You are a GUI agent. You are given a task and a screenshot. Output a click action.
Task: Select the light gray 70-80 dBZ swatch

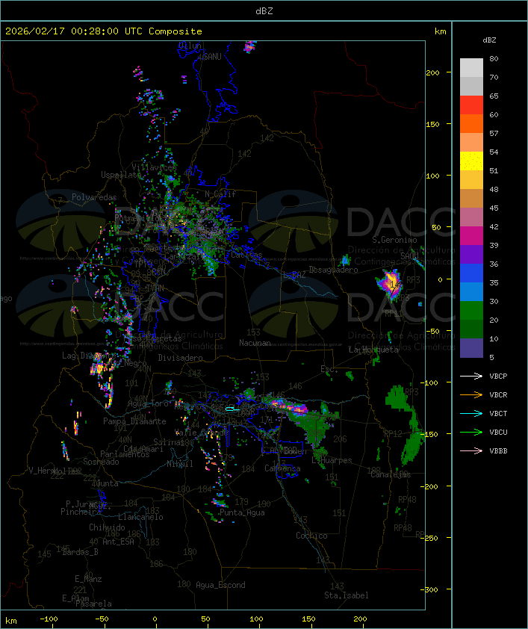(x=471, y=68)
